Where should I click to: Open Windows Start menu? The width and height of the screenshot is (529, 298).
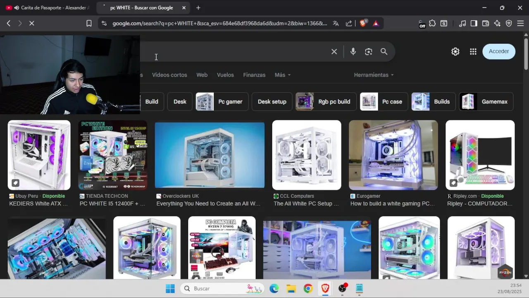[170, 288]
